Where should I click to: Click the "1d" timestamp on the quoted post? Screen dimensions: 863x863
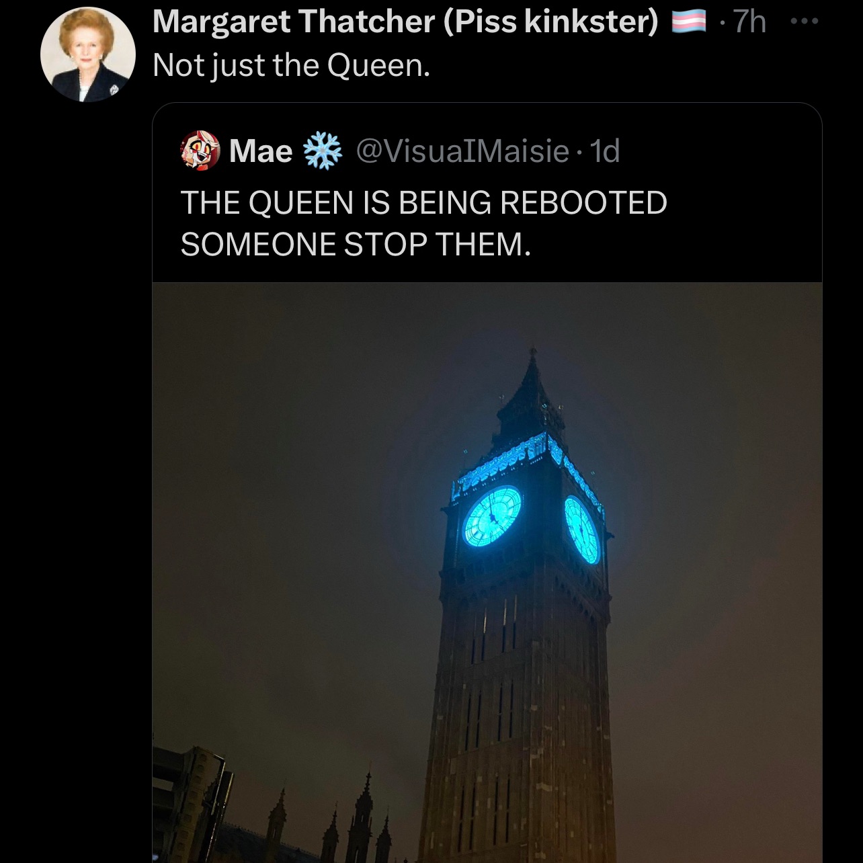click(x=604, y=151)
